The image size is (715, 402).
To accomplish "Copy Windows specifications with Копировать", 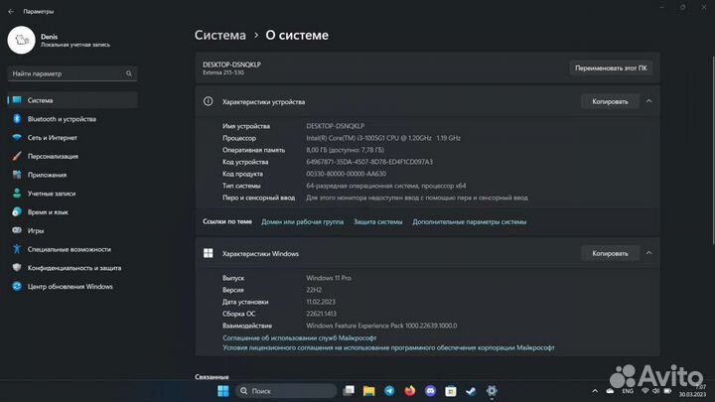I will point(610,253).
